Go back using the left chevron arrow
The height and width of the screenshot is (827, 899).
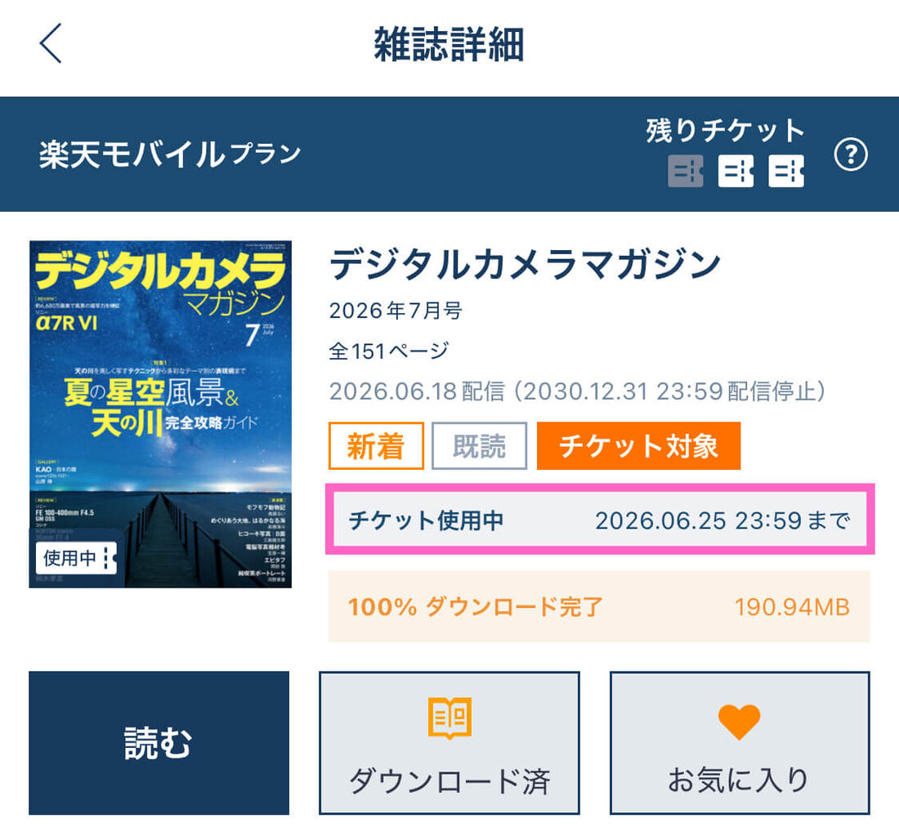click(51, 43)
